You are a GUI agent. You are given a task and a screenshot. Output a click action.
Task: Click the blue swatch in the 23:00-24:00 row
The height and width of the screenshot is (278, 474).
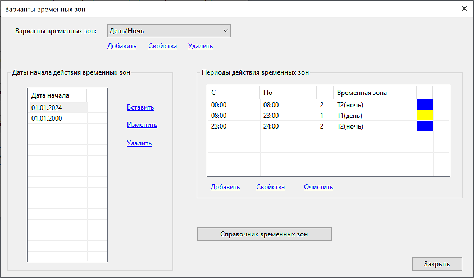[x=425, y=126]
